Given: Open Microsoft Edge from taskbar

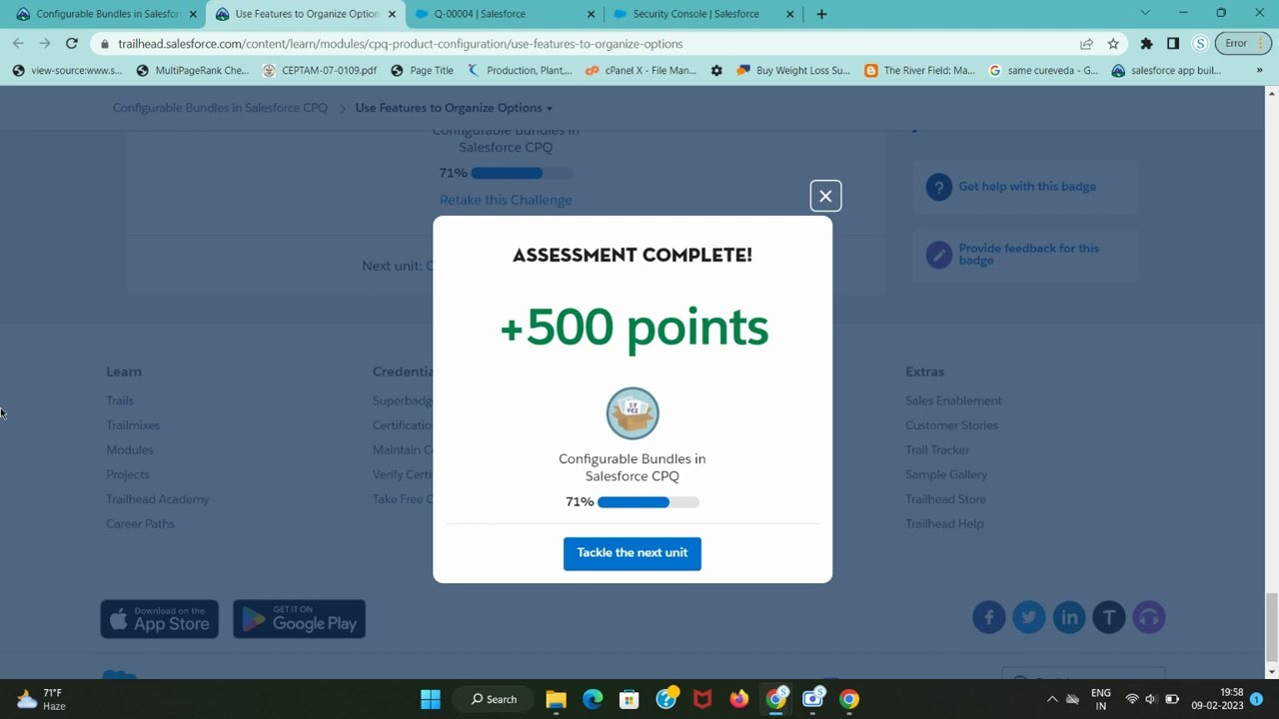Looking at the screenshot, I should click(593, 699).
